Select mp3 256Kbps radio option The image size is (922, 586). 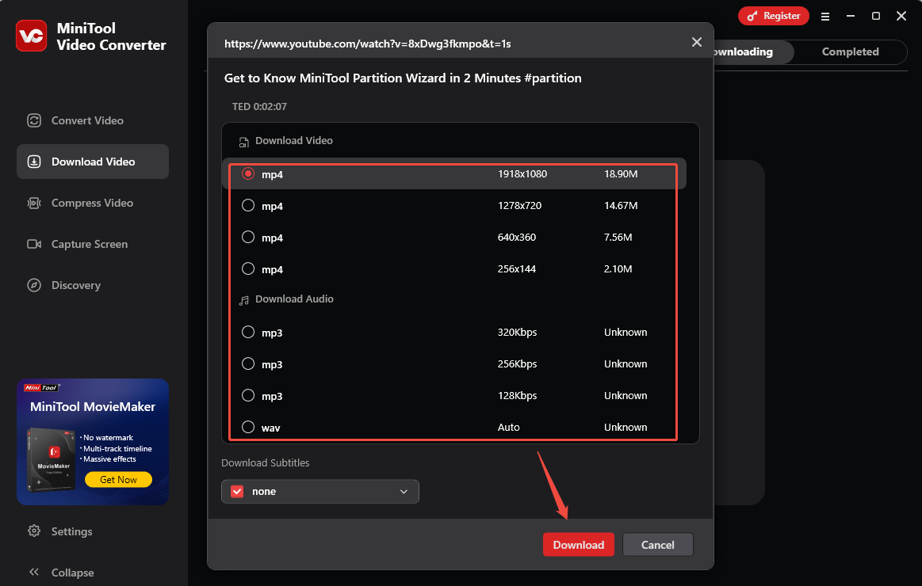click(248, 364)
